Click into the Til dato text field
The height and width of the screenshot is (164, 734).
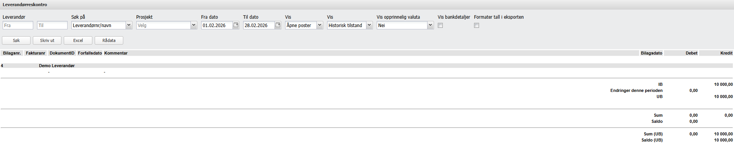259,26
